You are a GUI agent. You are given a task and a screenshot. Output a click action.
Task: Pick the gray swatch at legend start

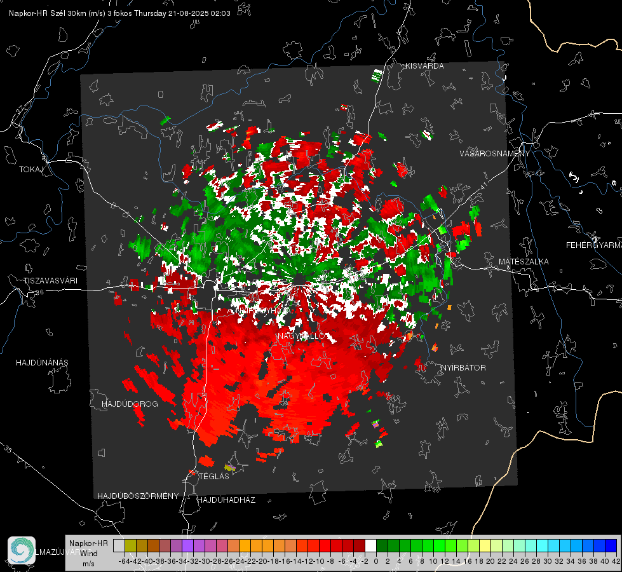[x=119, y=545]
